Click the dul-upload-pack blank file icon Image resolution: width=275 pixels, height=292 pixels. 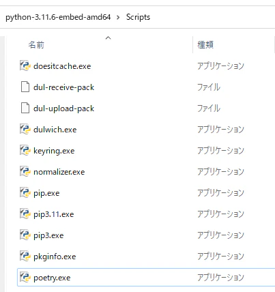pyautogui.click(x=25, y=108)
